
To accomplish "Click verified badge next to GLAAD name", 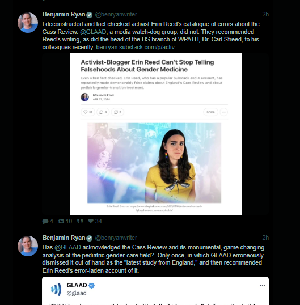I will (x=92, y=286).
